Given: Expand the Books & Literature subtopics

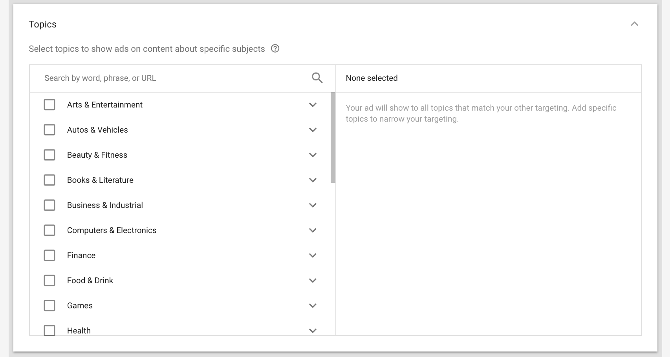Looking at the screenshot, I should [313, 180].
